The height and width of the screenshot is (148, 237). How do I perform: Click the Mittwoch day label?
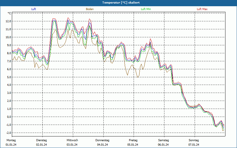click(x=72, y=140)
